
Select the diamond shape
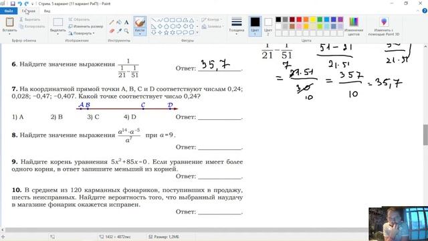tap(160, 27)
